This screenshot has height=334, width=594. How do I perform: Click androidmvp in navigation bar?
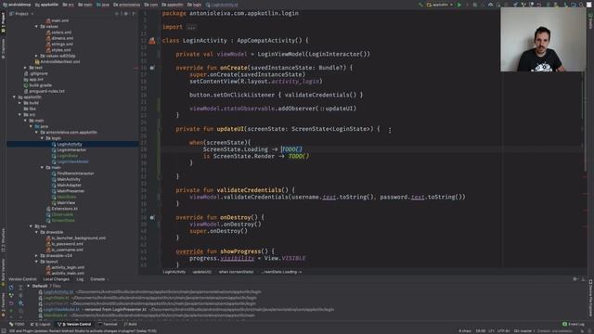17,5
